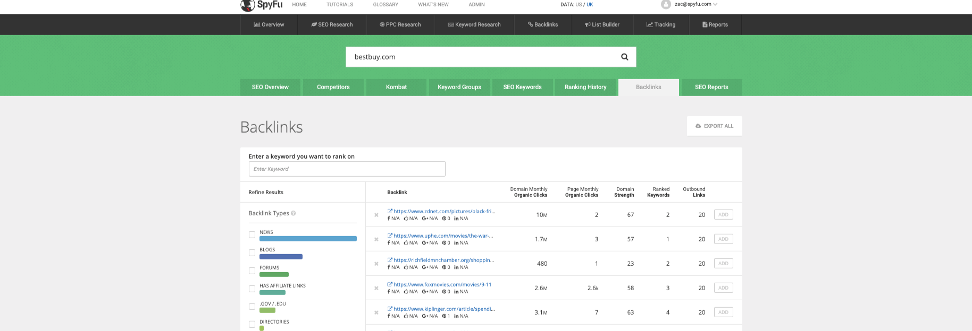Add the richfieldmnchamber.org backlink
The width and height of the screenshot is (972, 331).
[x=723, y=264]
